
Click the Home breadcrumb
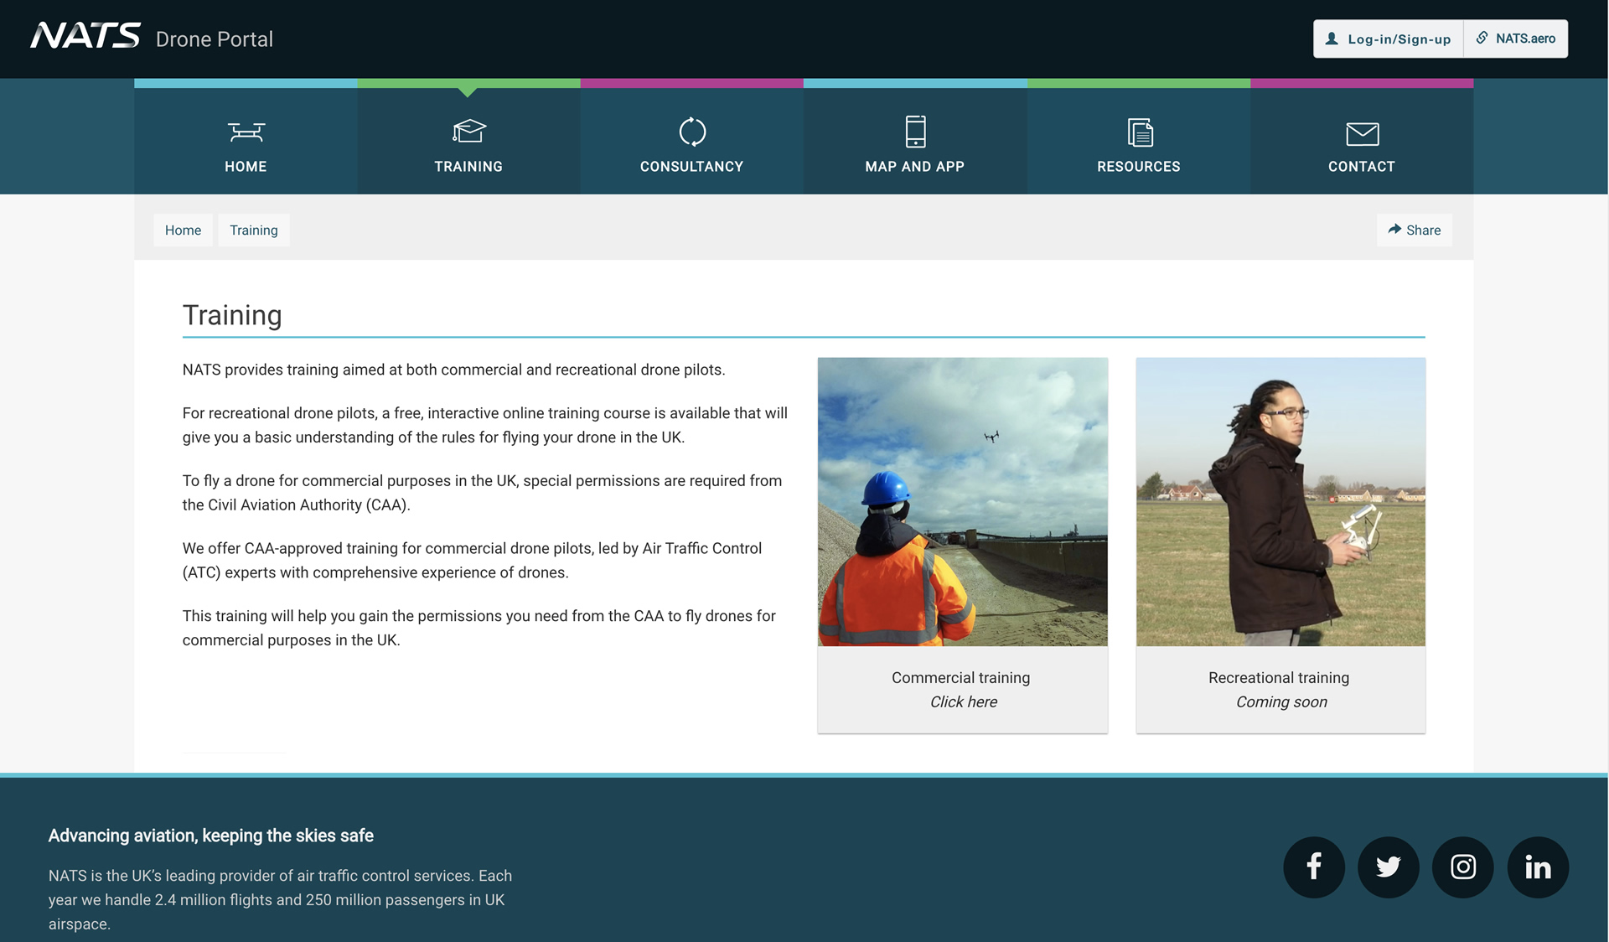click(183, 230)
